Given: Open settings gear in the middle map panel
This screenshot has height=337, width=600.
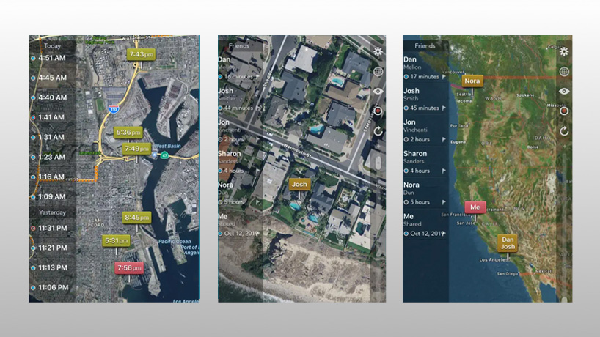Looking at the screenshot, I should [378, 51].
